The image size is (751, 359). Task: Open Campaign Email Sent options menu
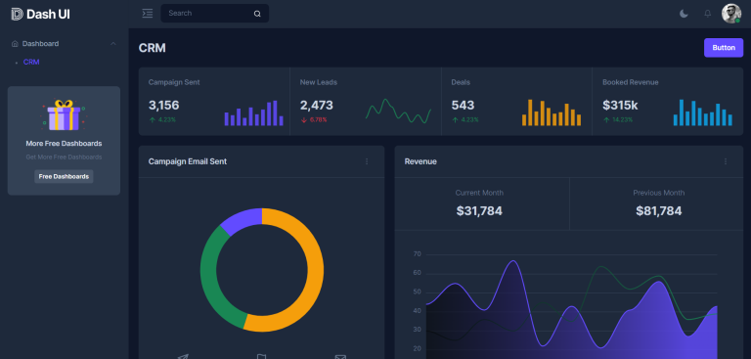point(367,161)
